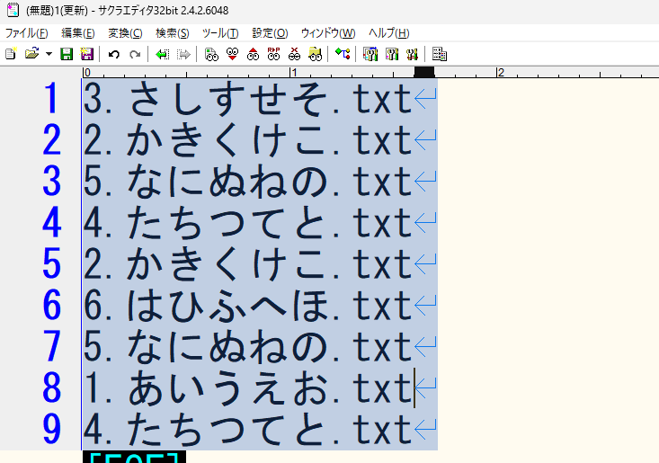
Task: Open the 検索(S) menu
Action: click(x=173, y=32)
